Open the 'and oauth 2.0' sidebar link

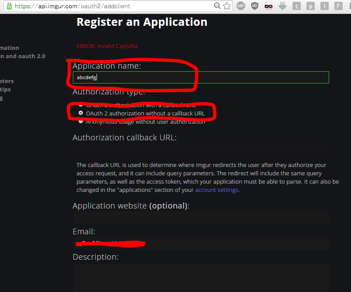[x=23, y=56]
